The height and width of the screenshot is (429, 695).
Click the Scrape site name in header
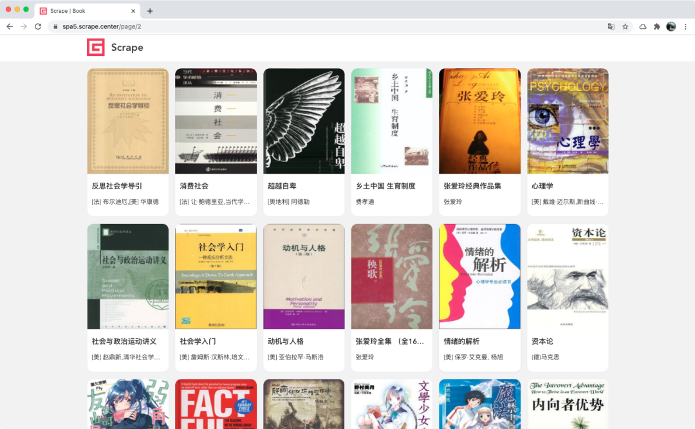pyautogui.click(x=127, y=48)
